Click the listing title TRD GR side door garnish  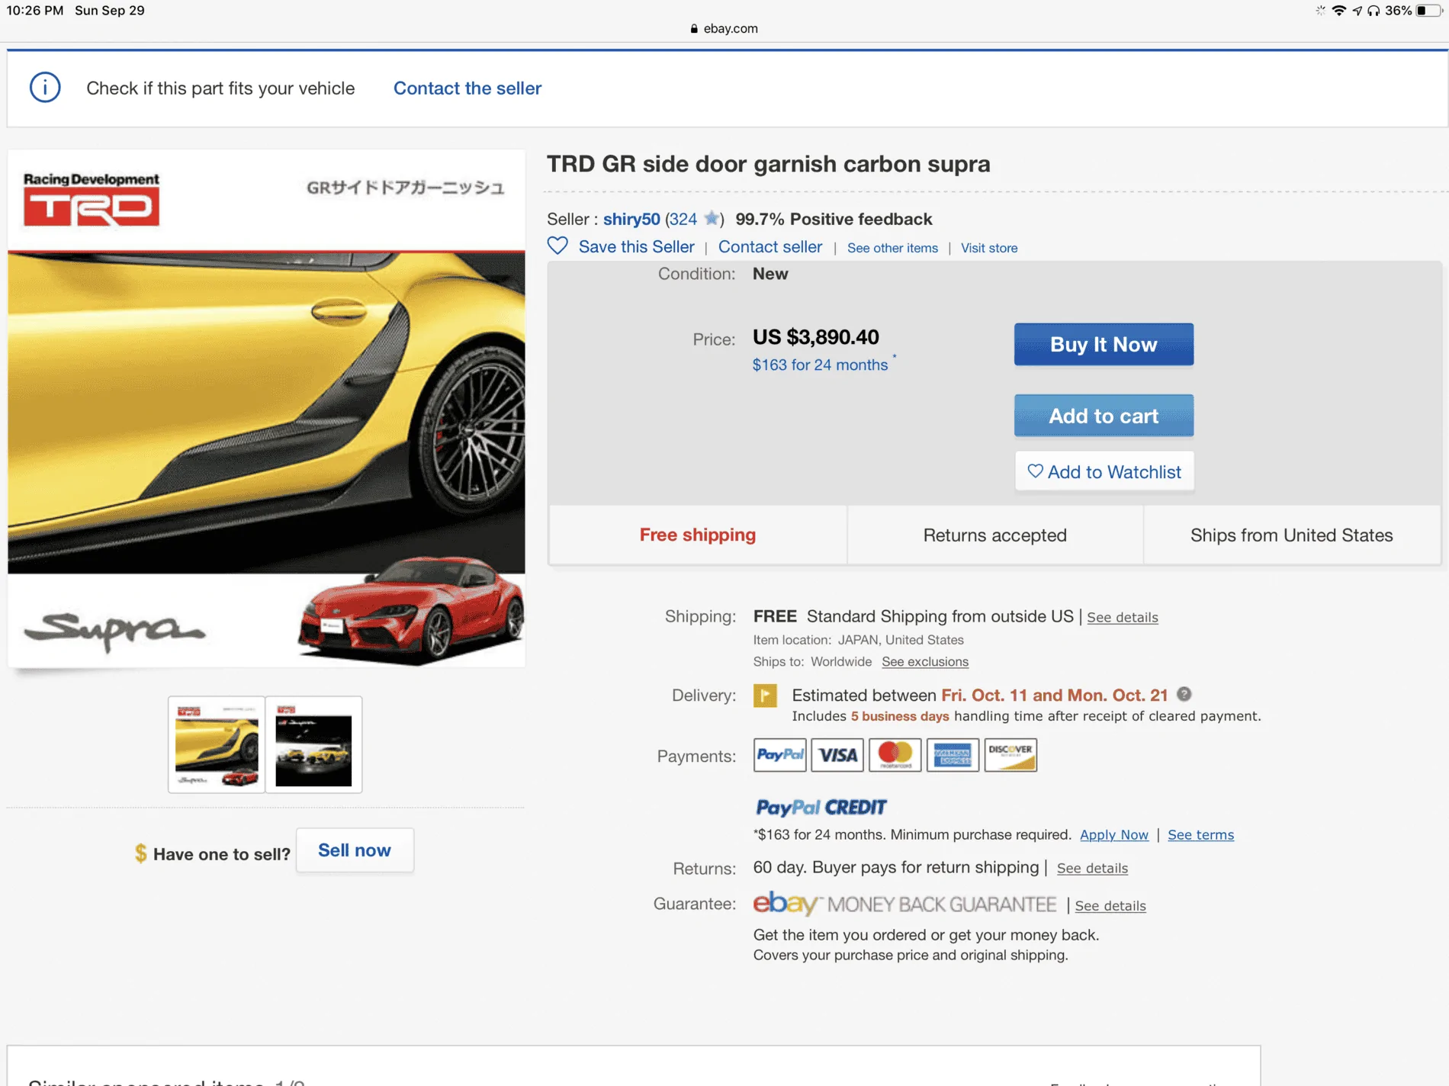769,164
